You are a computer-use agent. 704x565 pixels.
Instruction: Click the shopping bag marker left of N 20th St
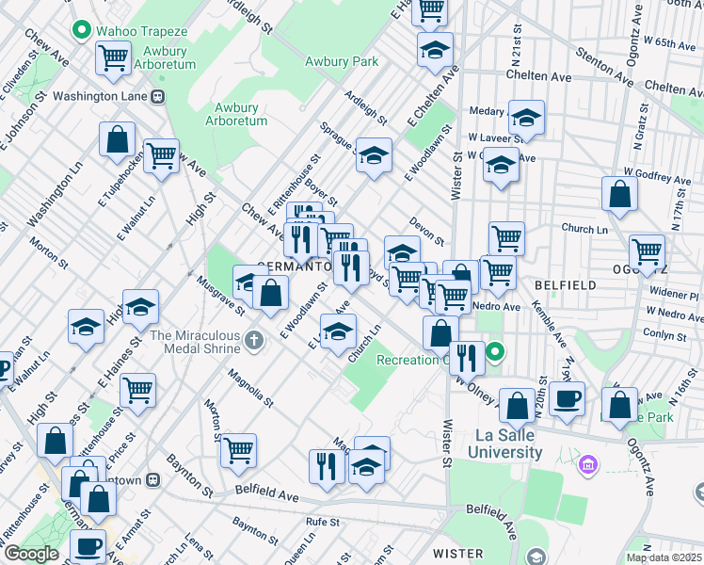click(x=518, y=407)
